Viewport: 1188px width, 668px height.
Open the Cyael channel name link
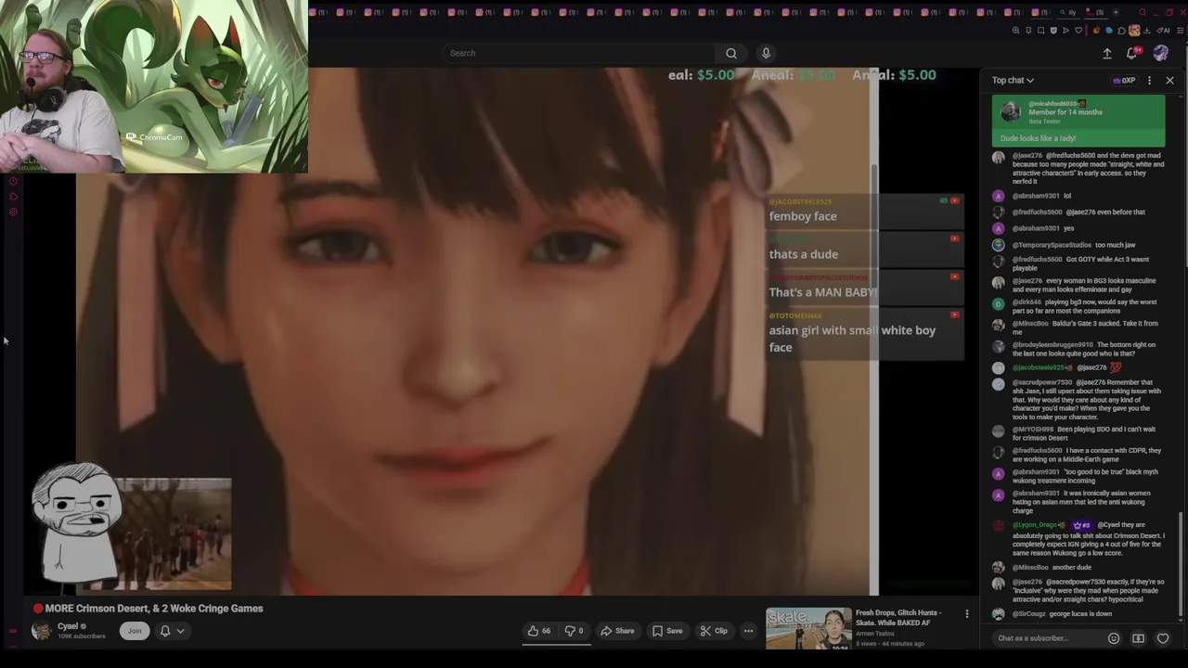click(68, 626)
